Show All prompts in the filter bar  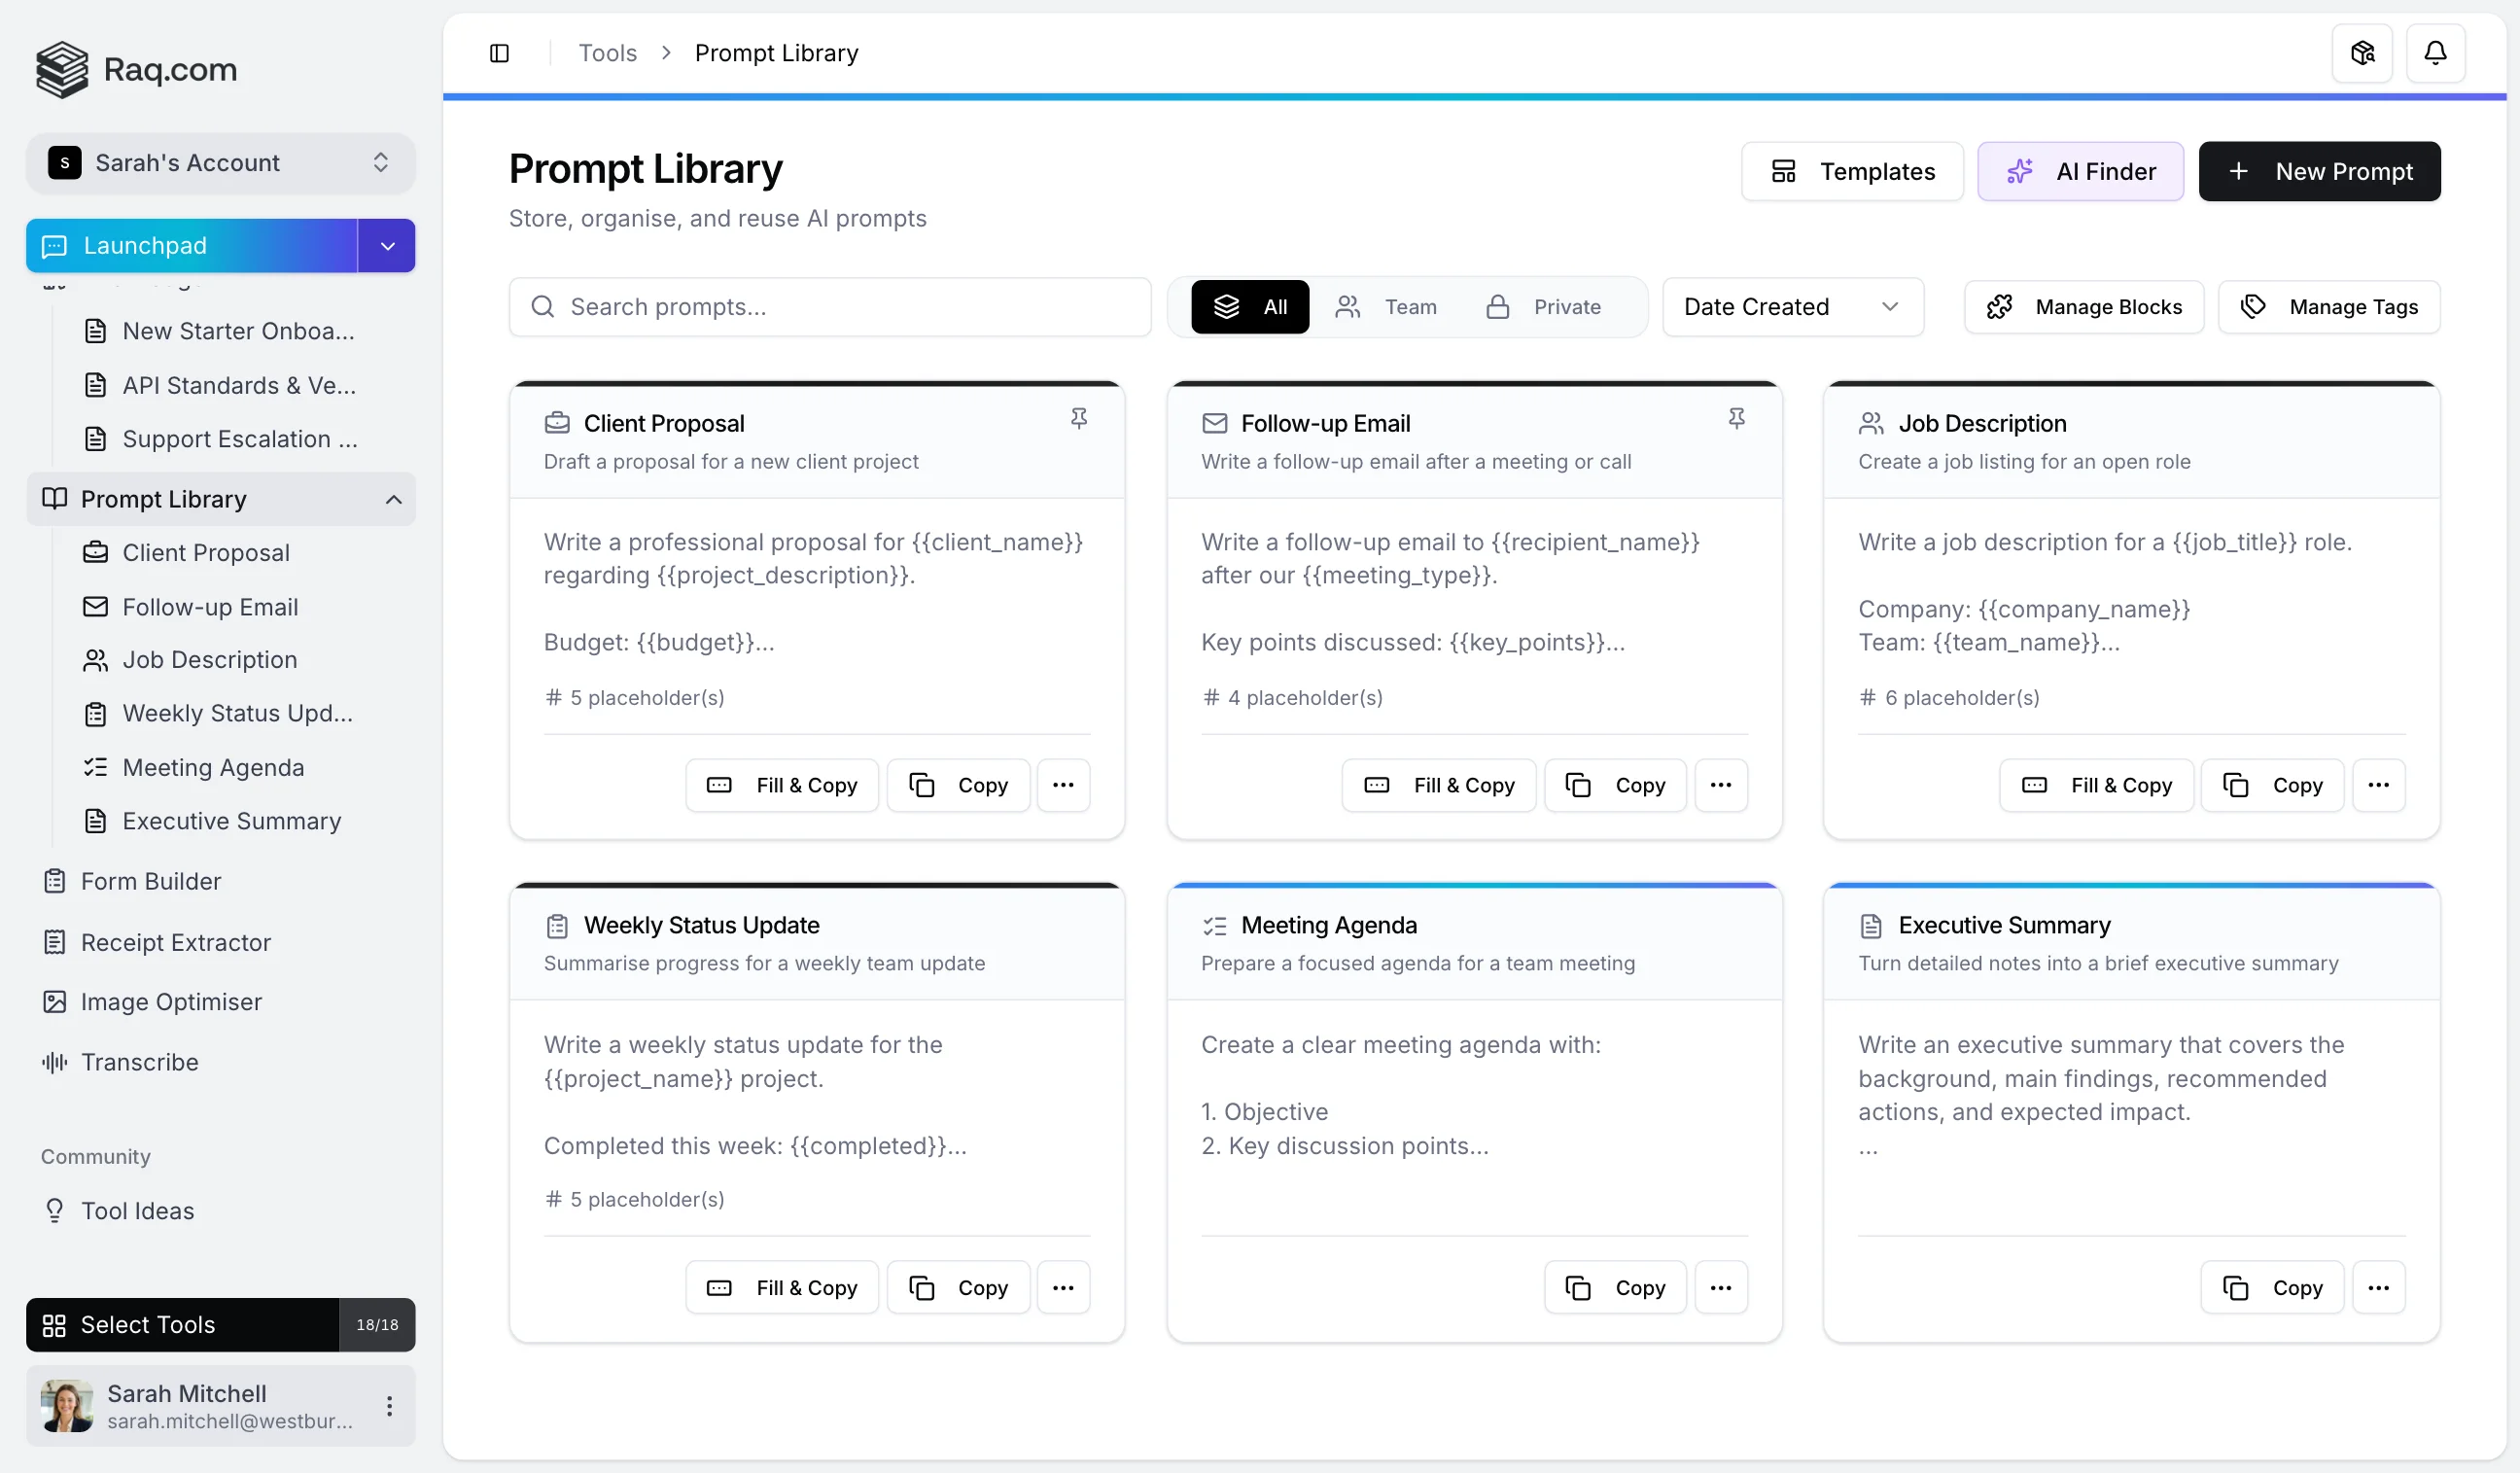tap(1250, 306)
